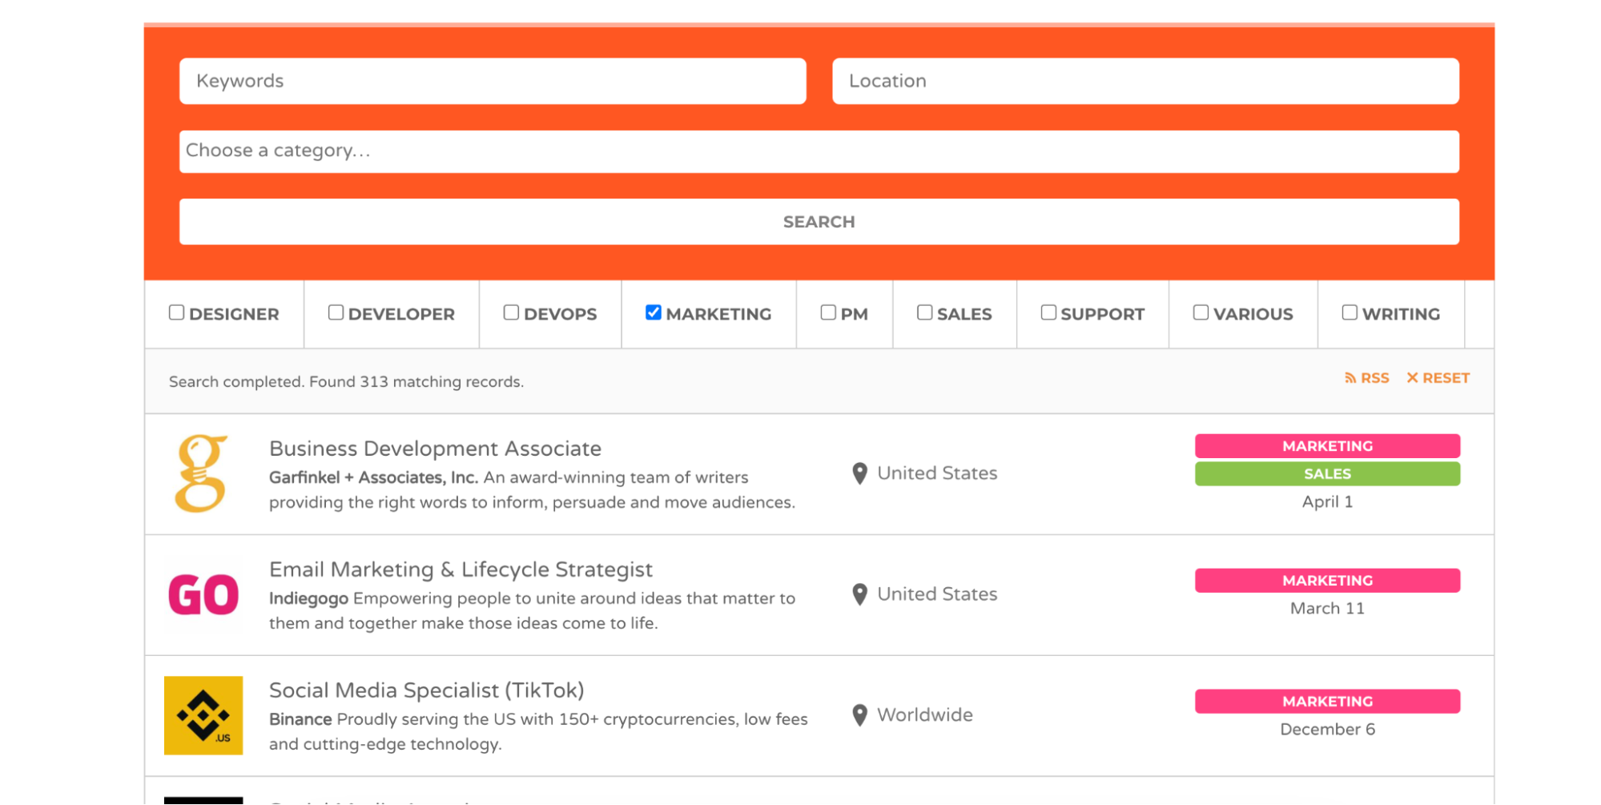Click United States on the Indiegogo listing
The image size is (1601, 805).
click(x=937, y=594)
